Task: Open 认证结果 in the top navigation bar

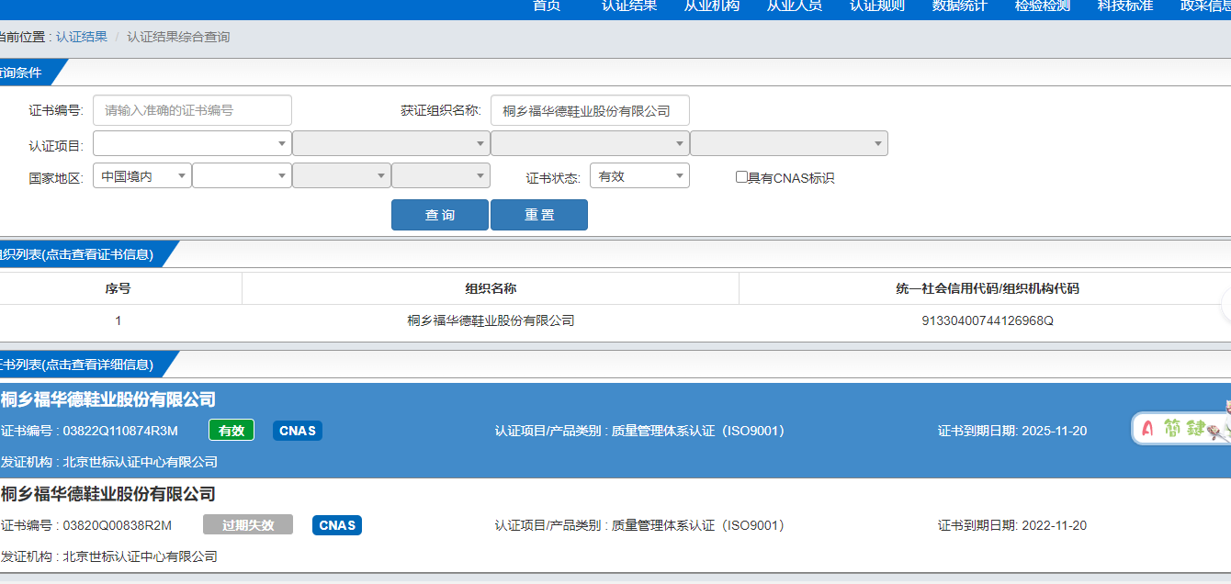Action: tap(629, 6)
